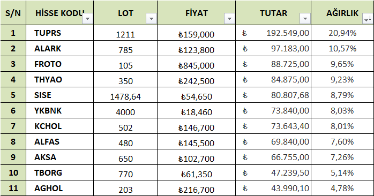Open the AĞIRLIK sorted filter dropdown
This screenshot has height=196, width=374.
click(368, 18)
